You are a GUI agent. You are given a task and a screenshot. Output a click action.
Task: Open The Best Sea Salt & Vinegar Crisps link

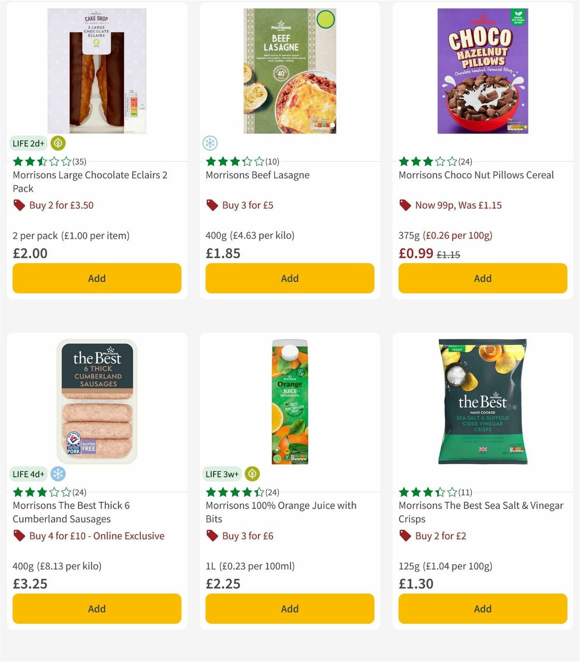pos(480,512)
